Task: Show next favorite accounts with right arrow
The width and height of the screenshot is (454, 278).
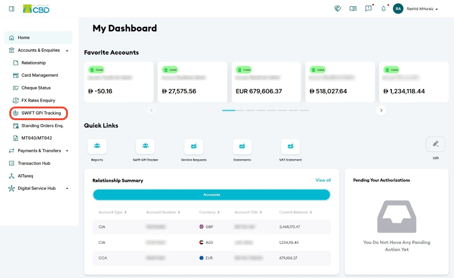Action: pyautogui.click(x=381, y=110)
